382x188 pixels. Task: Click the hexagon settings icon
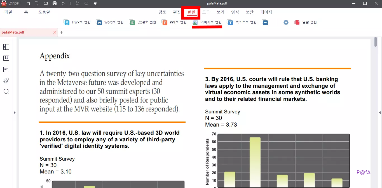pyautogui.click(x=286, y=22)
